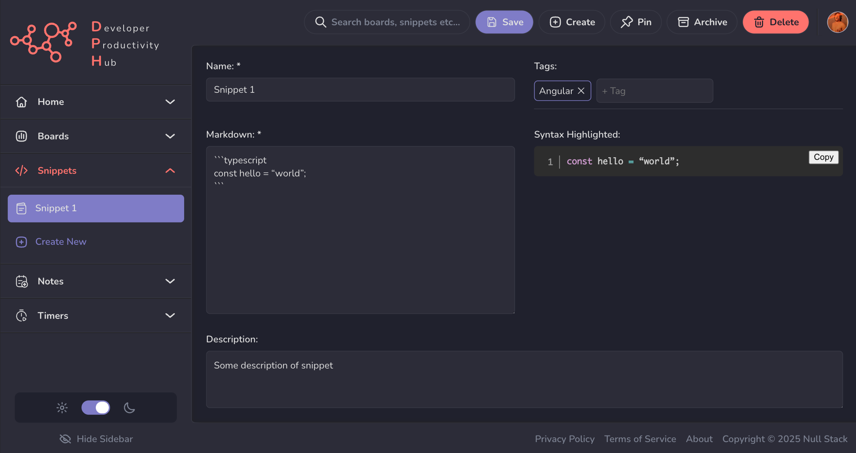
Task: Expand the Boards section chevron
Action: click(170, 136)
